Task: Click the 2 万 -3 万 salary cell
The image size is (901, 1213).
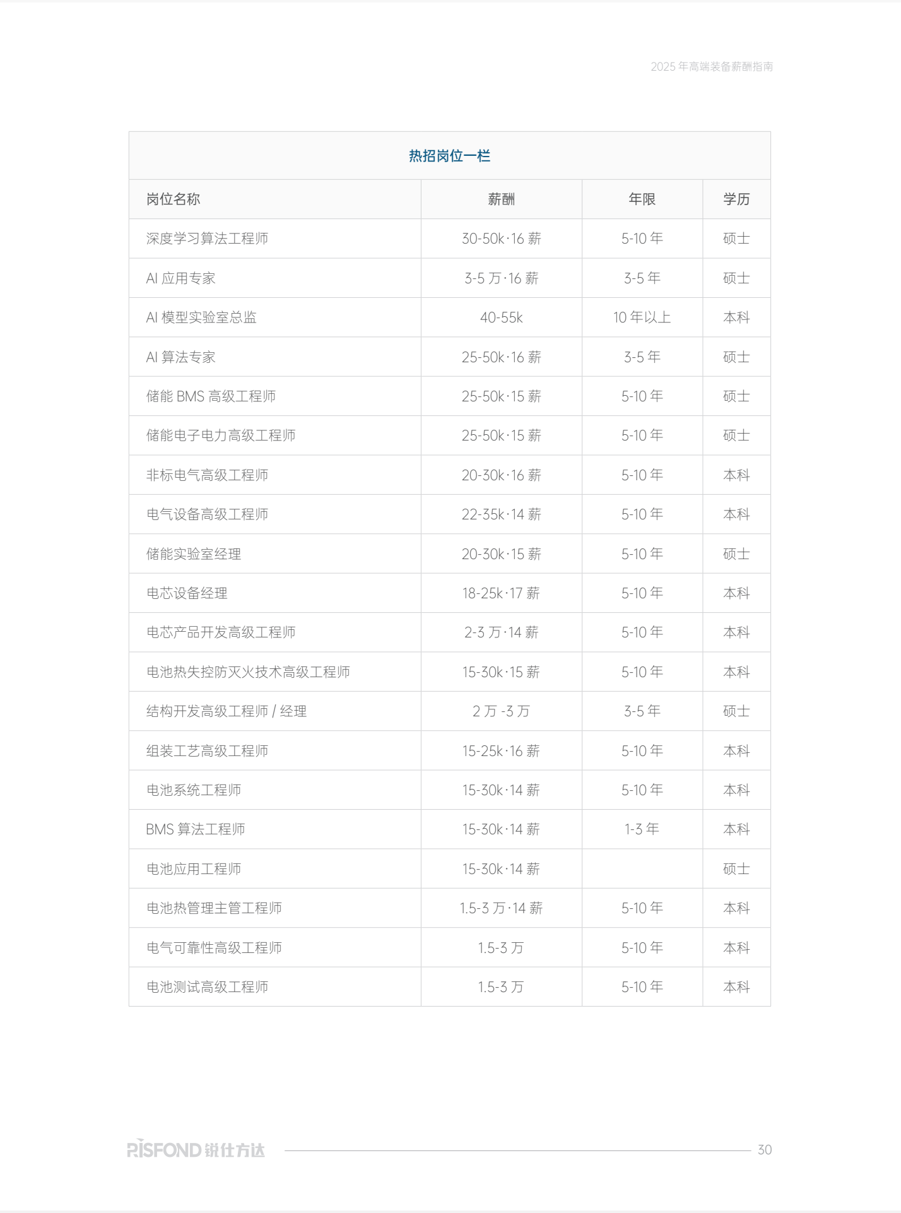Action: (501, 711)
